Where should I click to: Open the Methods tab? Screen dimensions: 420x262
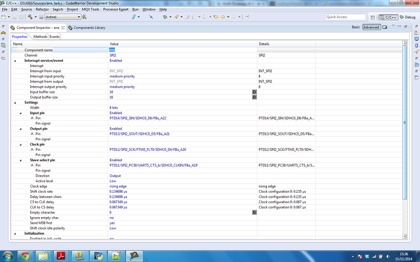click(40, 37)
